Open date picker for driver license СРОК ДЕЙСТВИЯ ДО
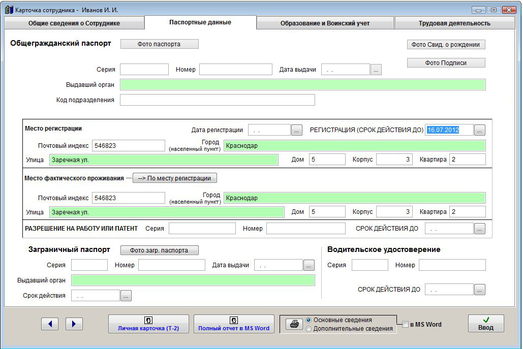Image resolution: width=523 pixels, height=349 pixels. (480, 290)
